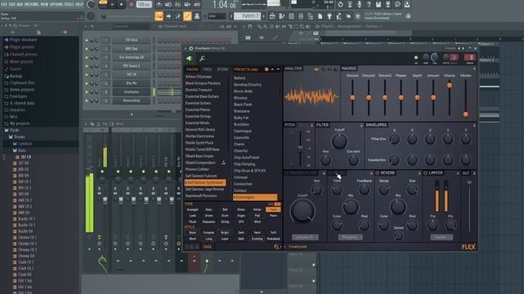
Task: Open the Playlist view icon
Action: [x=272, y=16]
